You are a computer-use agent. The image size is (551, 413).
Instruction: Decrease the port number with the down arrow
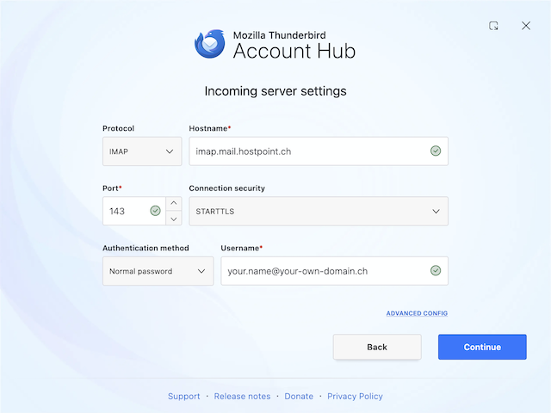(x=174, y=219)
